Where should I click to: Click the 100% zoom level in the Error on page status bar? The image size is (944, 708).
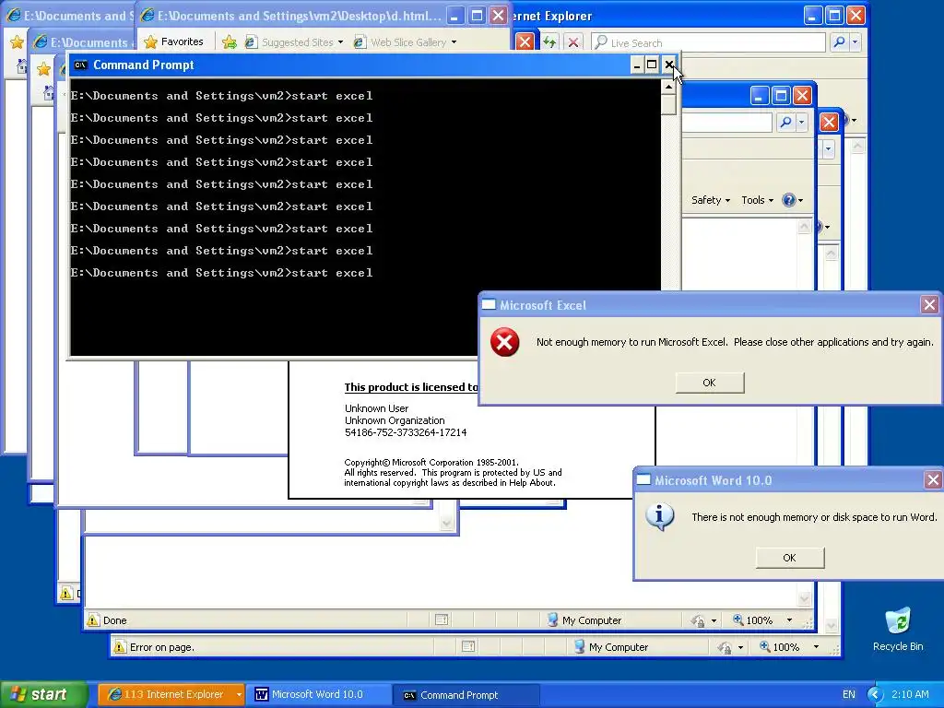tap(779, 647)
